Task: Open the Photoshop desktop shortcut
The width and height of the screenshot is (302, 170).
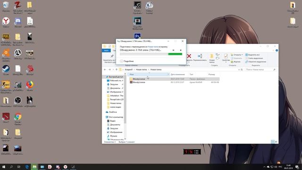Action: (x=137, y=36)
